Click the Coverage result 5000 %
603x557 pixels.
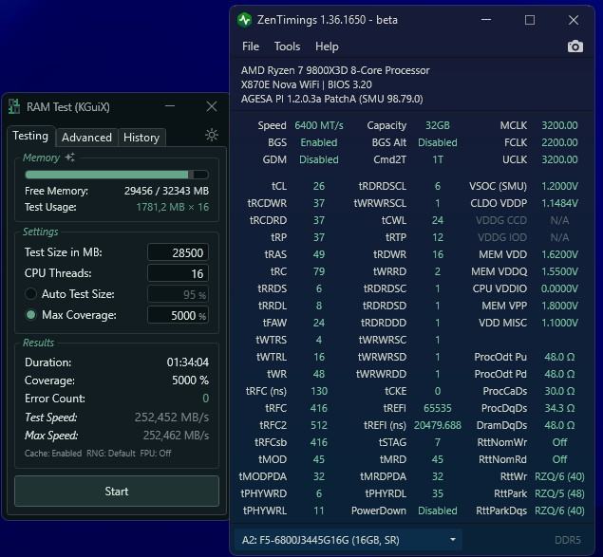(190, 381)
